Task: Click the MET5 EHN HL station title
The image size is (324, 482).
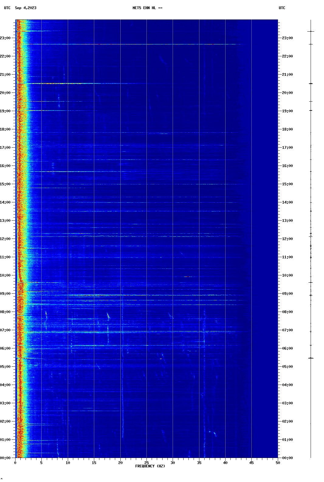Action: click(147, 8)
